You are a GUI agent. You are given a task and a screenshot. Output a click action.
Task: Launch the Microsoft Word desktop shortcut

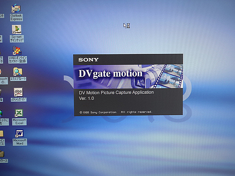(x=19, y=133)
